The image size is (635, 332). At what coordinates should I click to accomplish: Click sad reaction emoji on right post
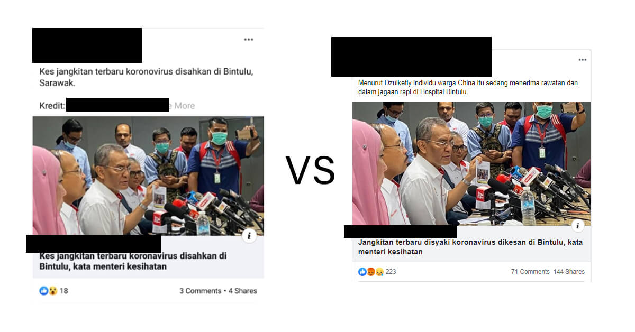(379, 272)
